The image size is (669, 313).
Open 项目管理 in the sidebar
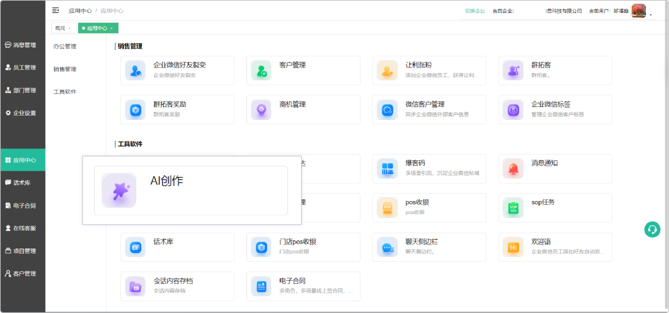click(x=20, y=251)
